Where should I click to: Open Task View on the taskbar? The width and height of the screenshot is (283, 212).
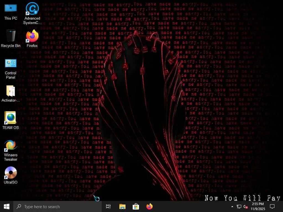[x=108, y=206]
